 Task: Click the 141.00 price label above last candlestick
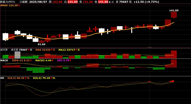[174, 11]
